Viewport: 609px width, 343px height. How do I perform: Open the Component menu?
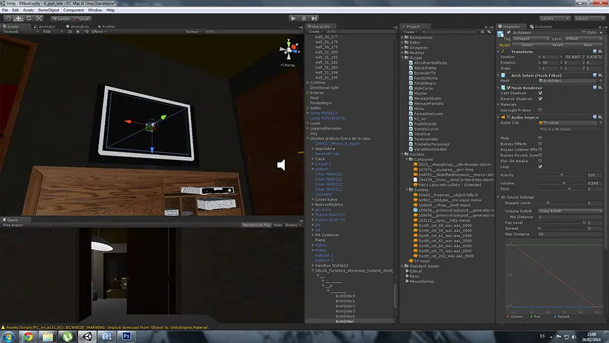74,10
